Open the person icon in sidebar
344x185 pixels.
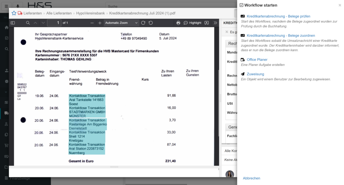[x=6, y=124]
